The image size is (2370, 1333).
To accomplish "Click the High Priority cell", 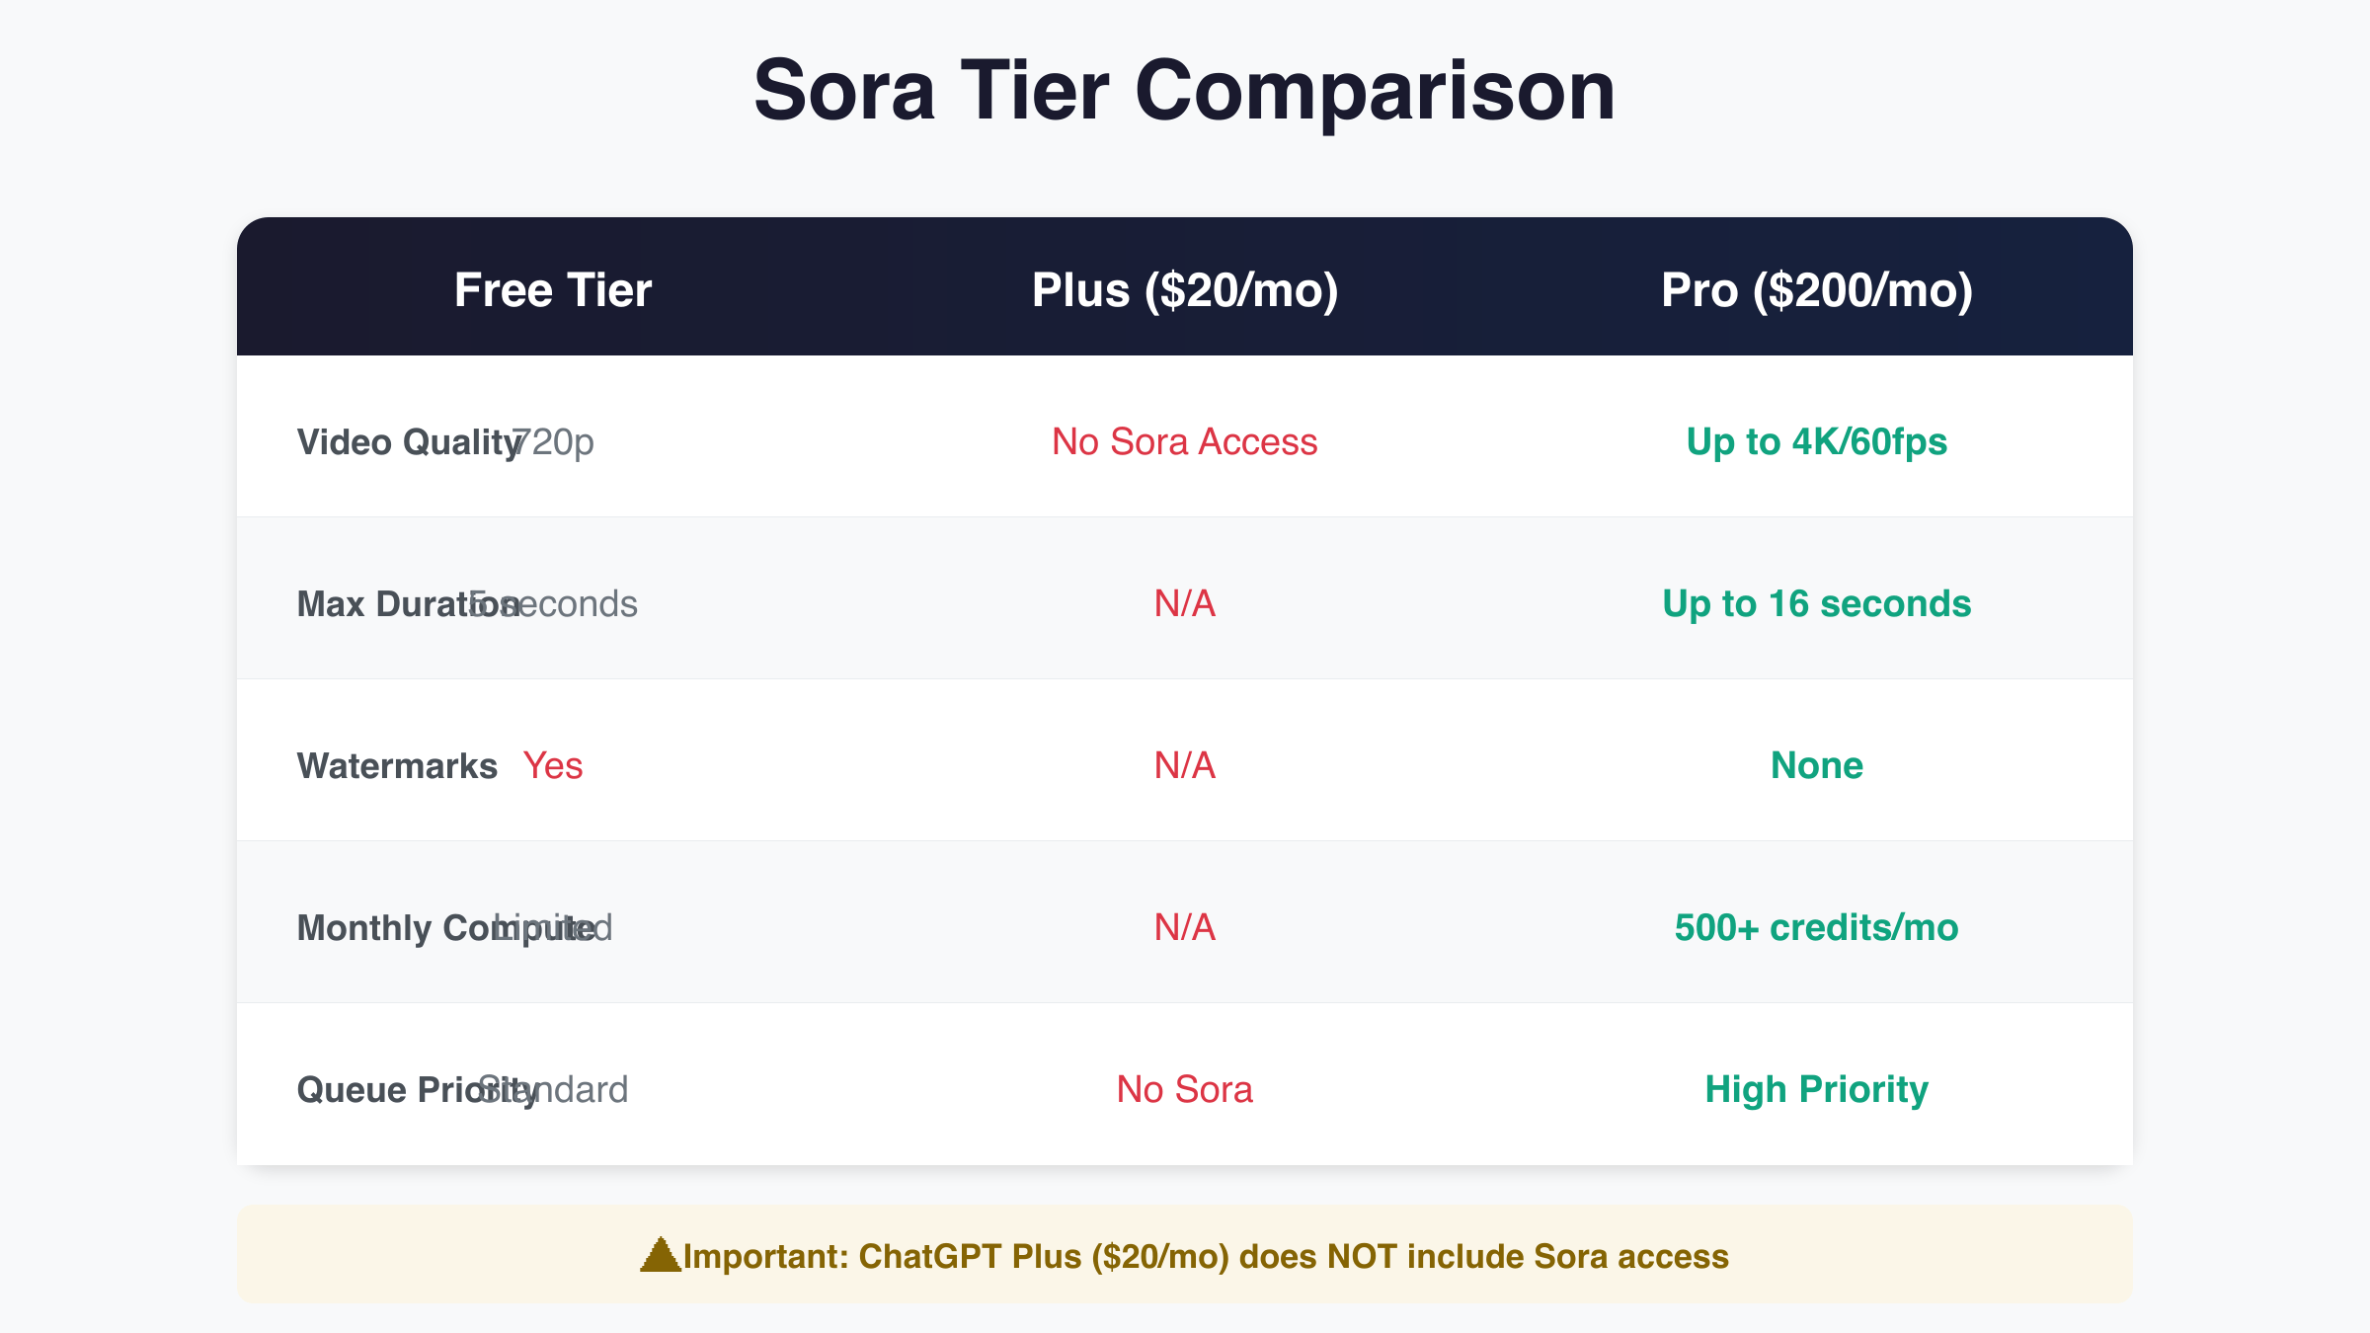I will click(x=1816, y=1090).
